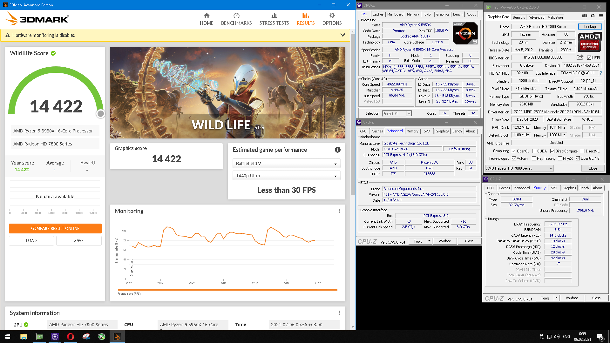
Task: Click the ENG language indicator in the tray
Action: tap(566, 337)
